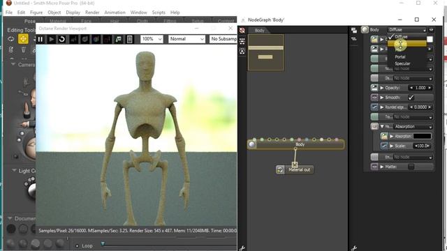Click the Opacity 1.000 value field
This screenshot has height=251, width=447.
click(x=420, y=88)
